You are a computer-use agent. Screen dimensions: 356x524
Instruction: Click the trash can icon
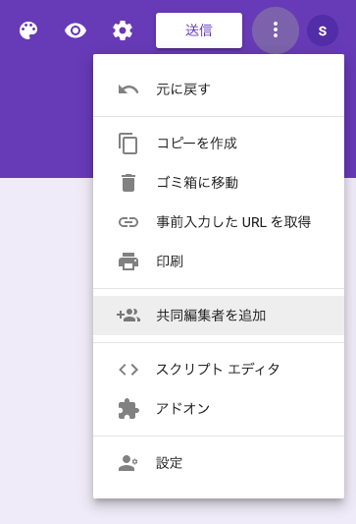click(x=128, y=183)
